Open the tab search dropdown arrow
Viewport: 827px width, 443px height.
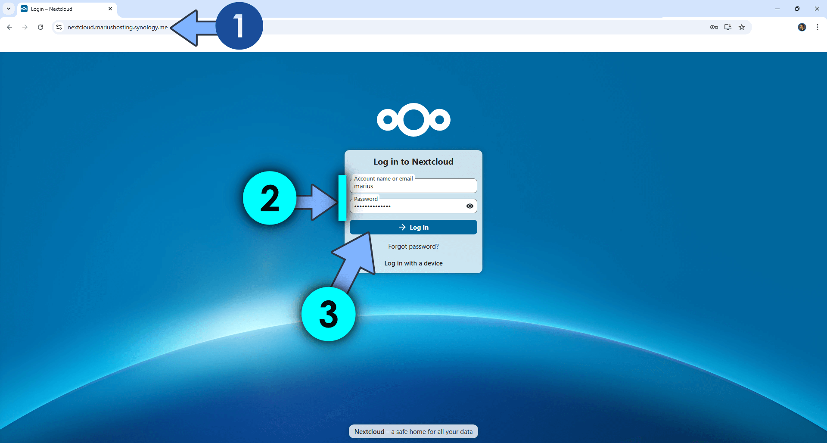(9, 9)
